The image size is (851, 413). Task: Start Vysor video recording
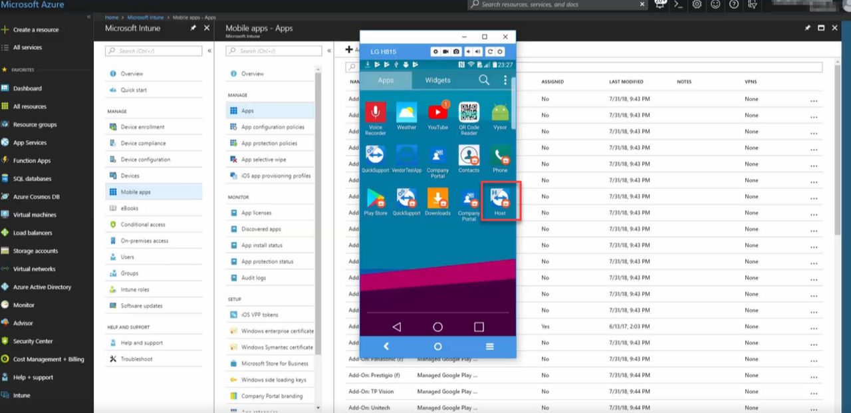click(446, 52)
